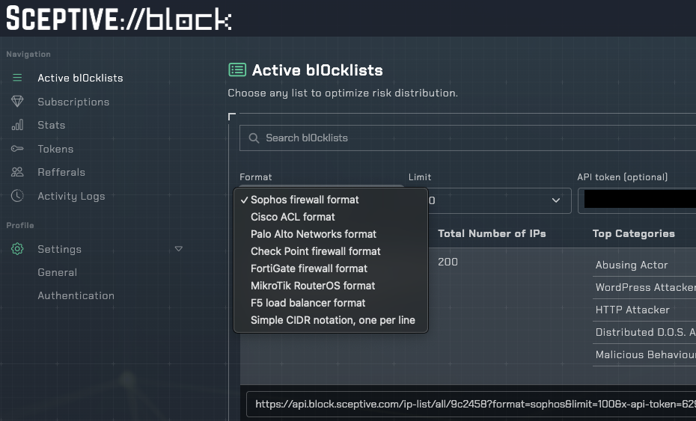Pick Palo Alto Networks format
Image resolution: width=696 pixels, height=421 pixels.
point(314,234)
